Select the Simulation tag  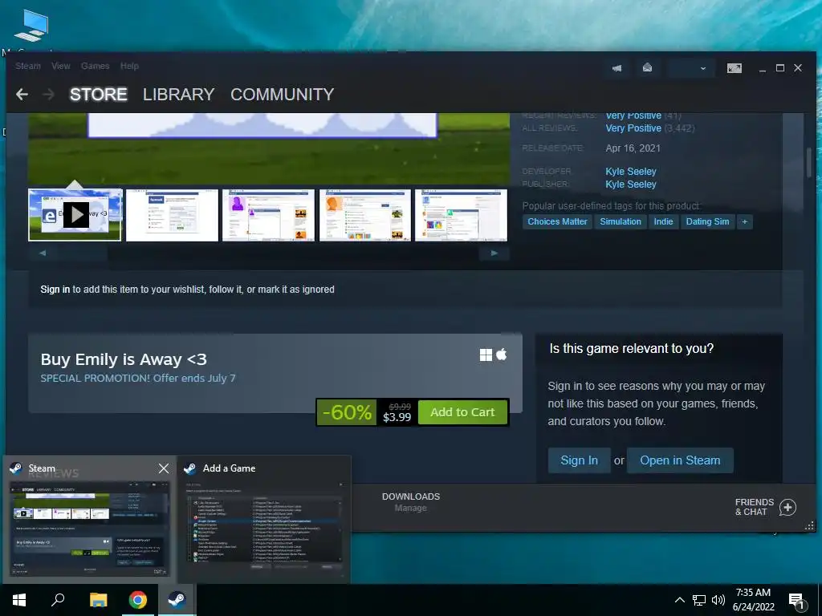pyautogui.click(x=621, y=221)
